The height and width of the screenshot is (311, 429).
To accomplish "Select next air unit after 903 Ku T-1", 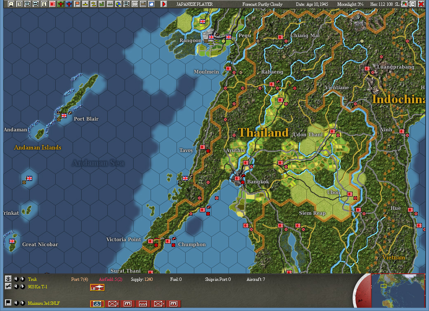I will click(x=22, y=287).
